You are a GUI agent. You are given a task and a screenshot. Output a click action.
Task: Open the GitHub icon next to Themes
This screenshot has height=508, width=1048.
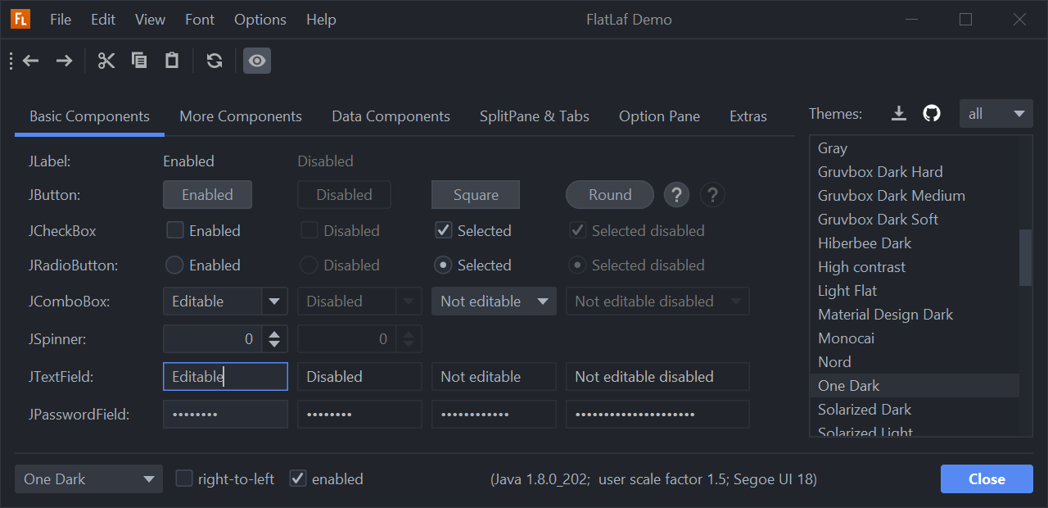point(932,114)
